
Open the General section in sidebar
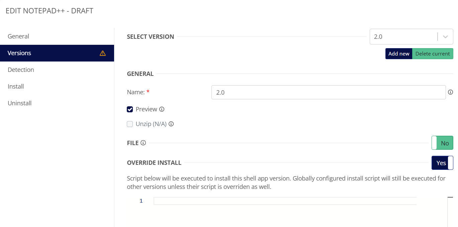pyautogui.click(x=18, y=36)
